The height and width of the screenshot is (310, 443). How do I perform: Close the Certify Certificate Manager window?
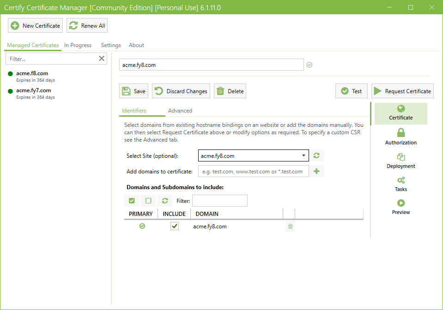click(x=432, y=7)
